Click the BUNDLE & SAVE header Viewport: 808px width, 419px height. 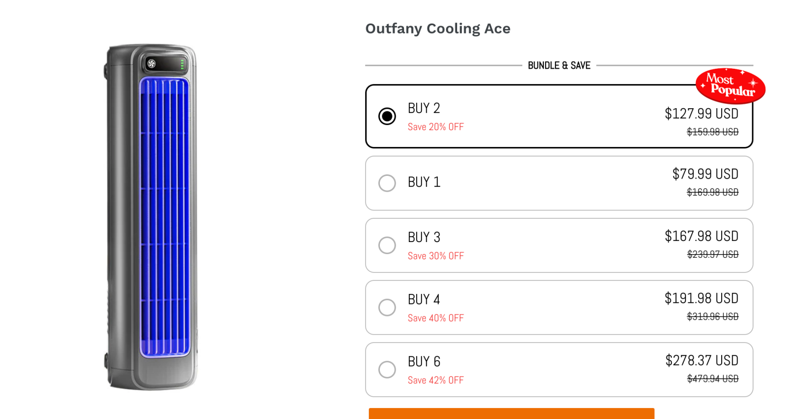pos(559,65)
